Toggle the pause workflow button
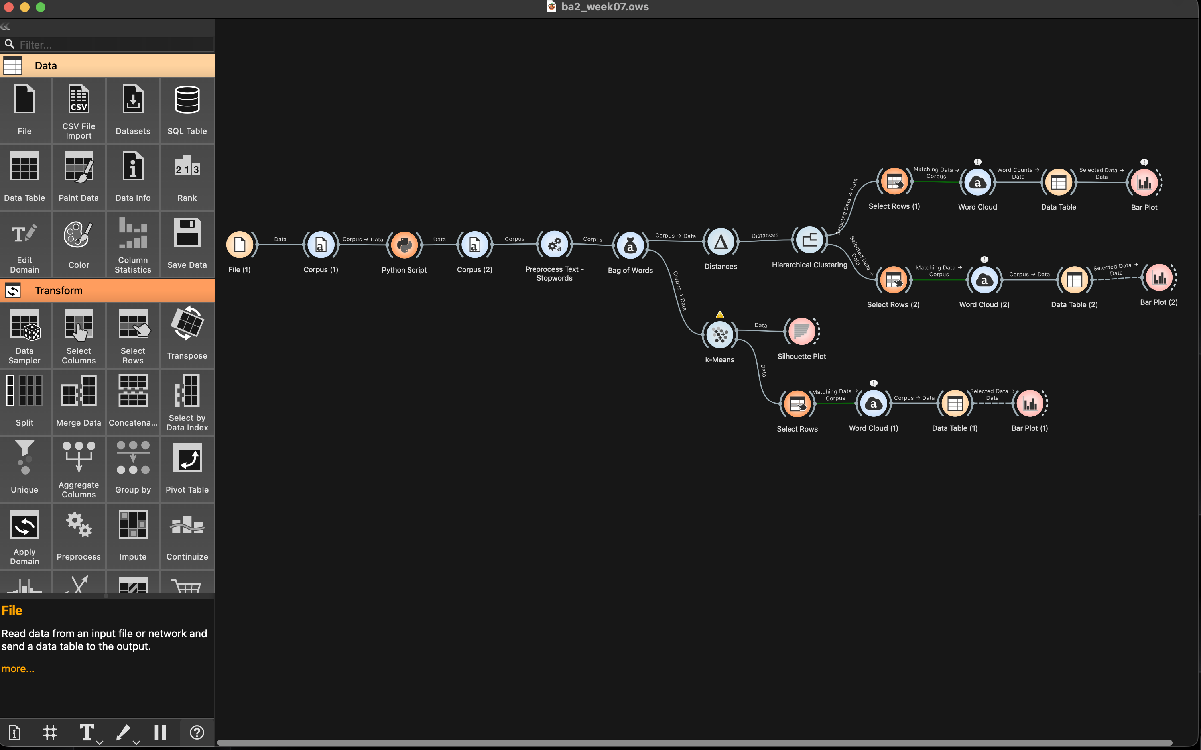This screenshot has height=750, width=1201. [160, 732]
